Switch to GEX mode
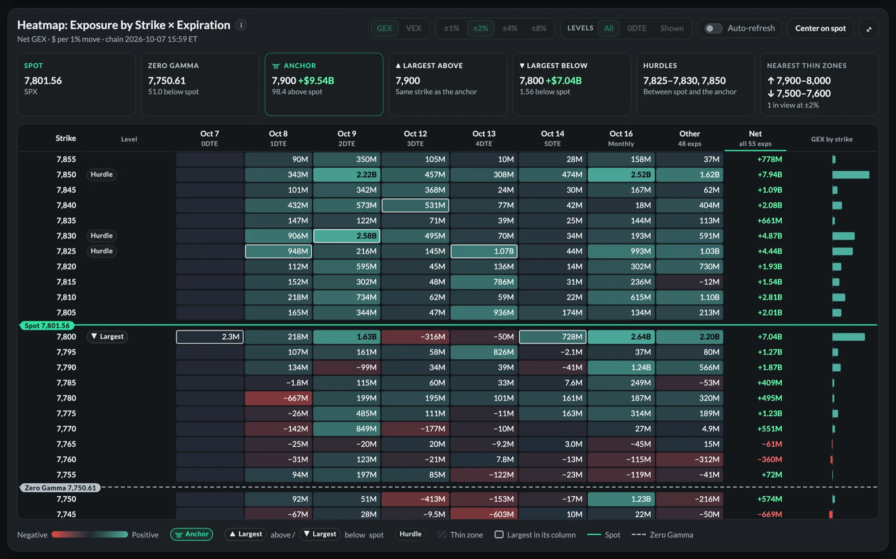The width and height of the screenshot is (896, 559). (384, 28)
